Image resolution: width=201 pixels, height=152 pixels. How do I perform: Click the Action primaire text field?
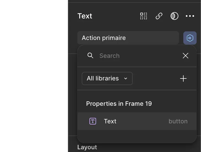coord(128,38)
